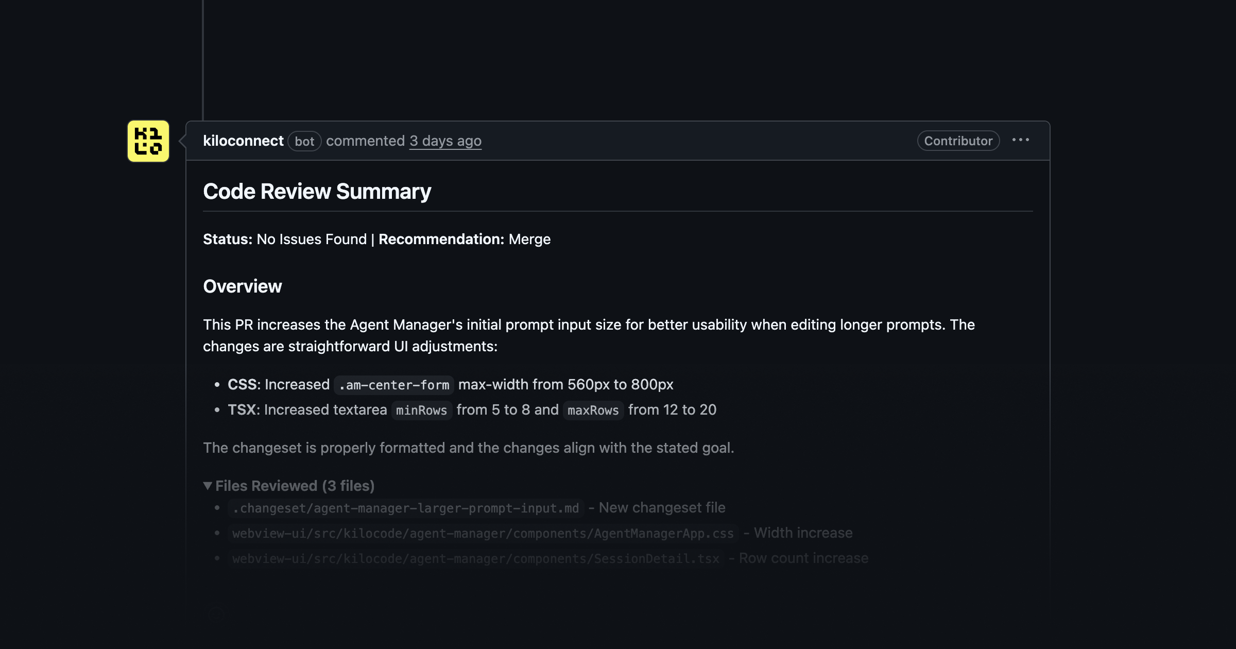The image size is (1236, 649).
Task: Click the Code Review Summary heading
Action: click(x=317, y=192)
